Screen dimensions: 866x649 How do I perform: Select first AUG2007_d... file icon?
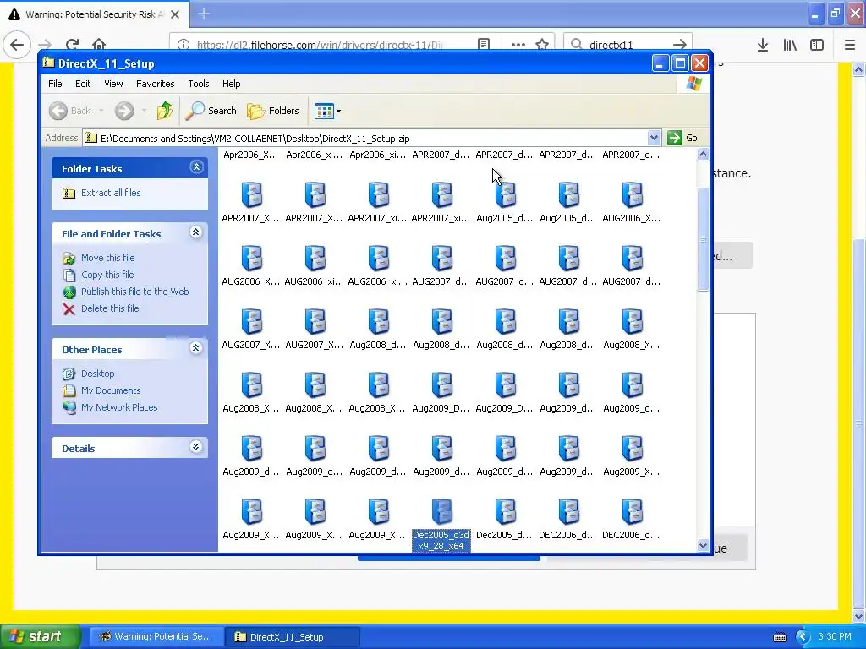[441, 259]
